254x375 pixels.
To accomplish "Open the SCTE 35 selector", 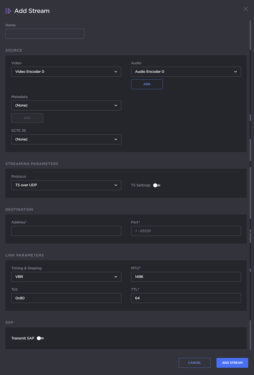I will click(66, 139).
